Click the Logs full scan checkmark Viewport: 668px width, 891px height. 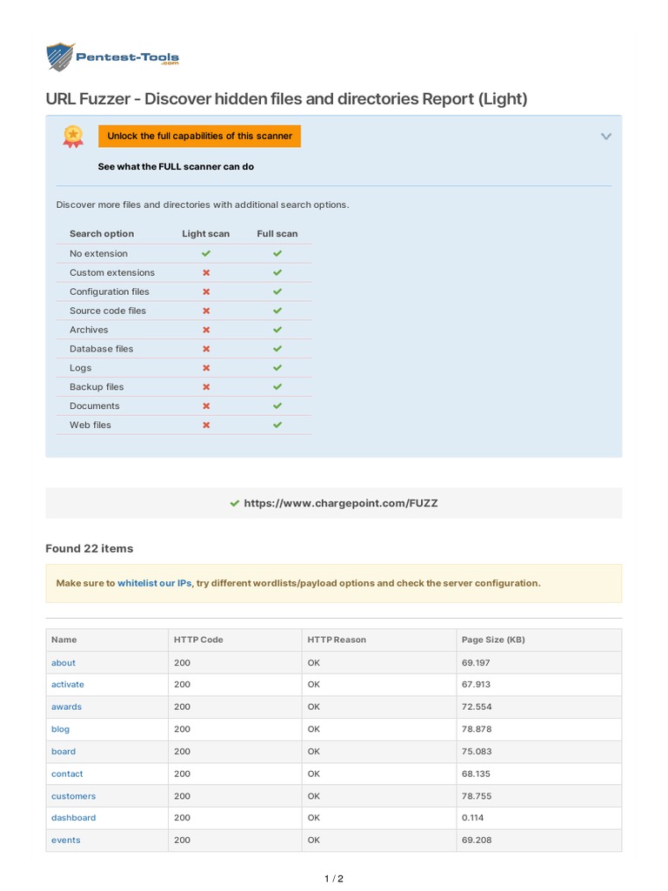tap(277, 368)
